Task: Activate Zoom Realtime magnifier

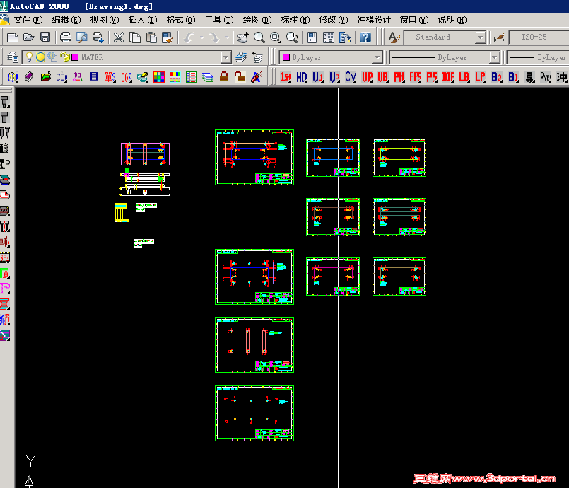Action: [x=259, y=37]
